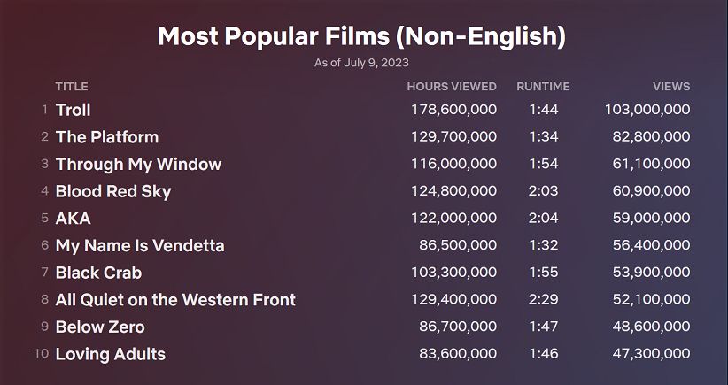Click Troll's 178,600,000 hours viewed
This screenshot has width=728, height=385.
[x=453, y=110]
